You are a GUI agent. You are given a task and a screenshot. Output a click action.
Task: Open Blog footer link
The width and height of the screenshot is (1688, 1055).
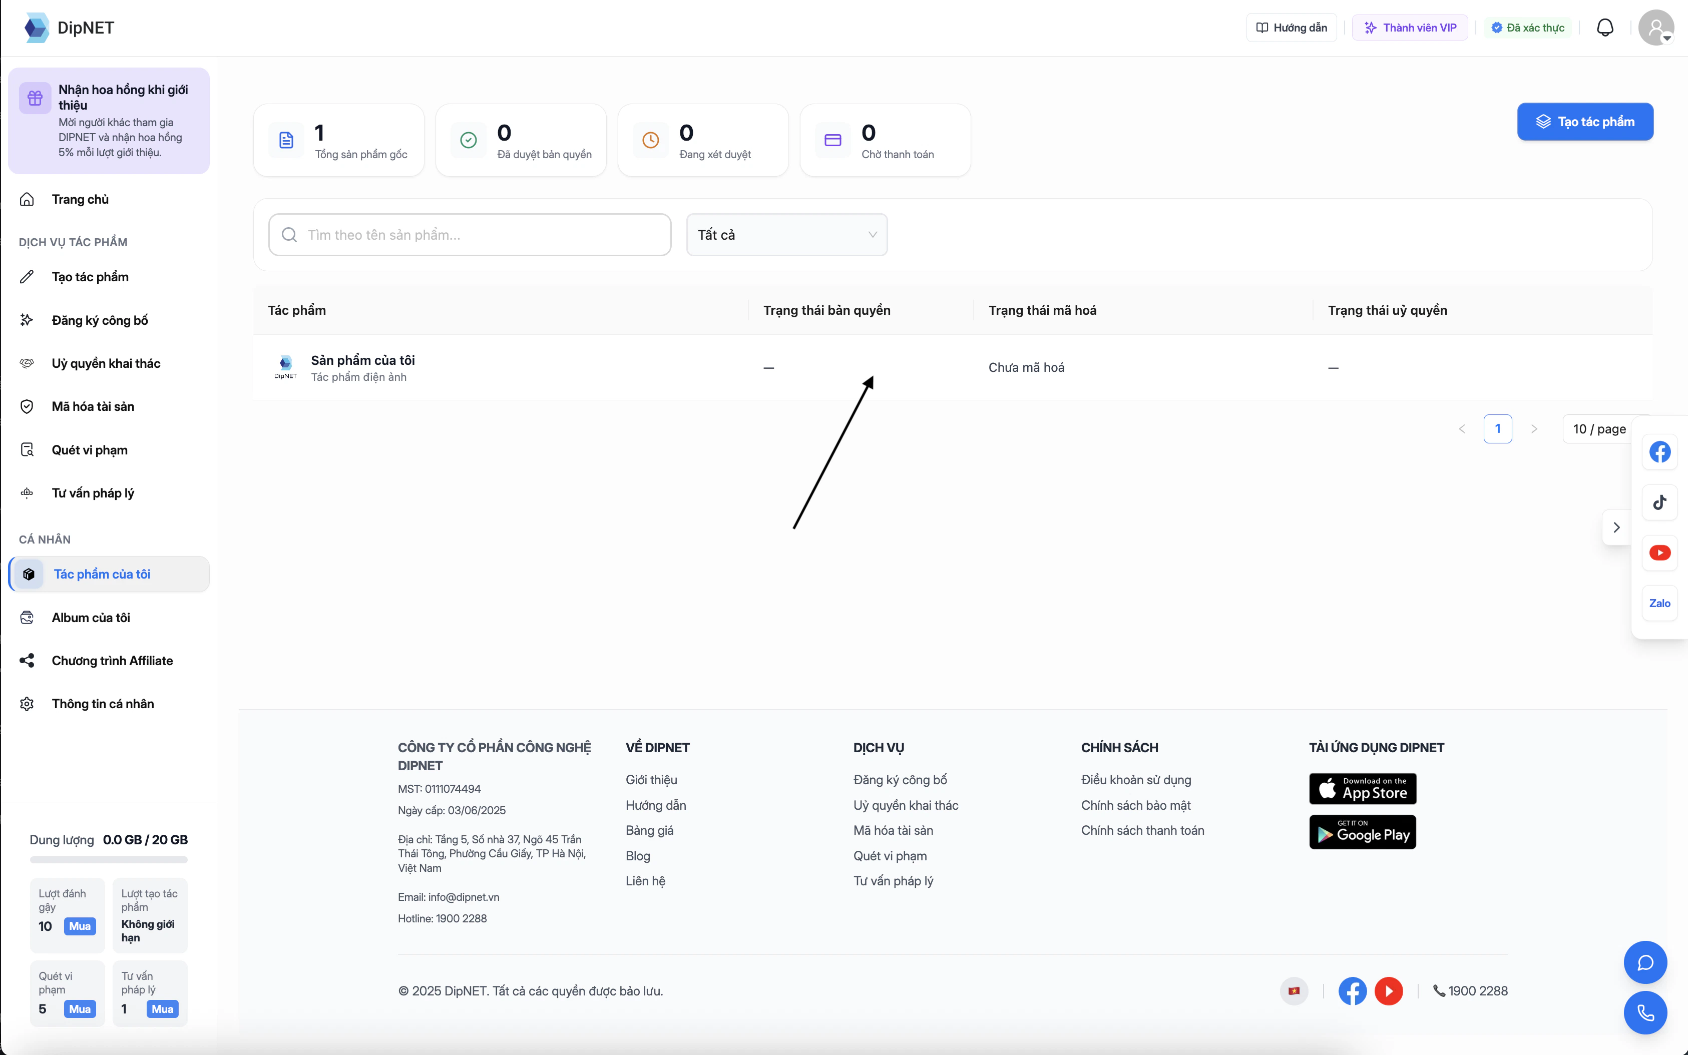click(638, 856)
